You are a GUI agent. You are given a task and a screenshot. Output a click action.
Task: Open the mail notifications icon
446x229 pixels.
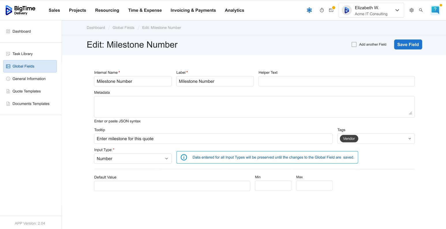point(331,10)
